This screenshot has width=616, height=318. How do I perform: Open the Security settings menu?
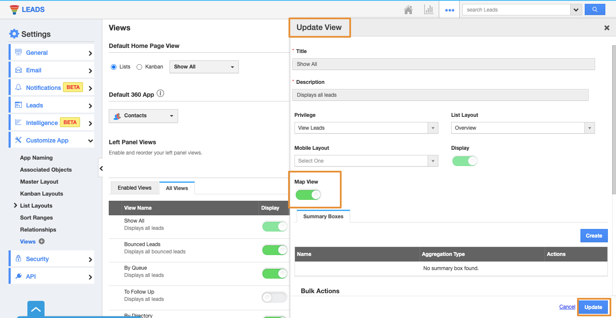click(51, 259)
